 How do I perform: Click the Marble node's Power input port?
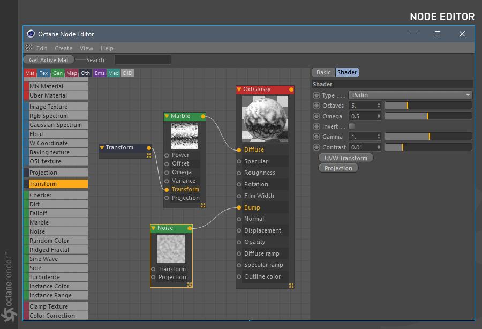167,155
